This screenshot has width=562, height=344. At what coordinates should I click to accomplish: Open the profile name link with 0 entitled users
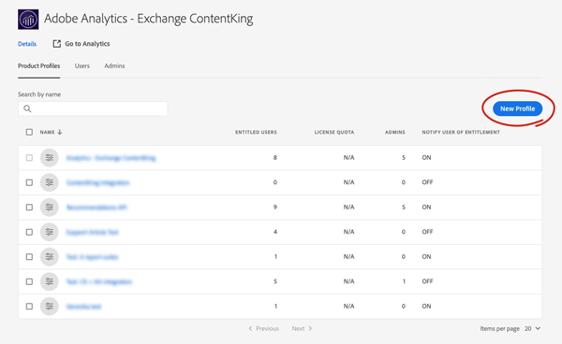click(x=97, y=182)
